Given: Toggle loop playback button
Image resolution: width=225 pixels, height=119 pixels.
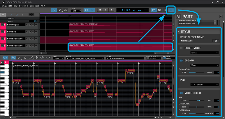Looking at the screenshot, I should pos(86,10).
